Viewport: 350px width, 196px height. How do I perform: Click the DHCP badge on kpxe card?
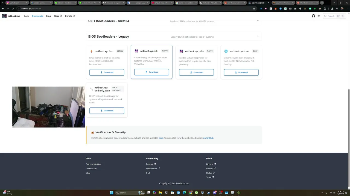[255, 51]
